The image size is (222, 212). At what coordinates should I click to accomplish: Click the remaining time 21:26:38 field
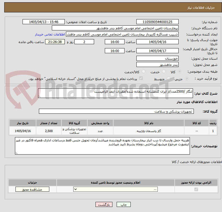55,42
